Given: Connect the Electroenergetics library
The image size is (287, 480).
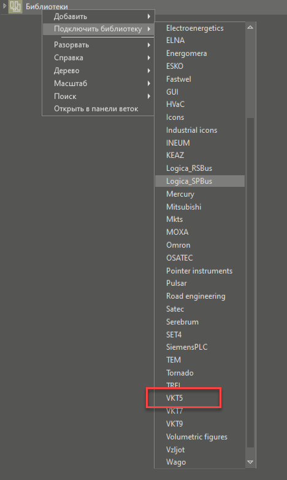Looking at the screenshot, I should pos(200,28).
